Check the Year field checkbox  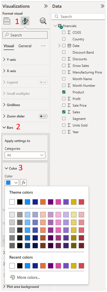pos(64,132)
